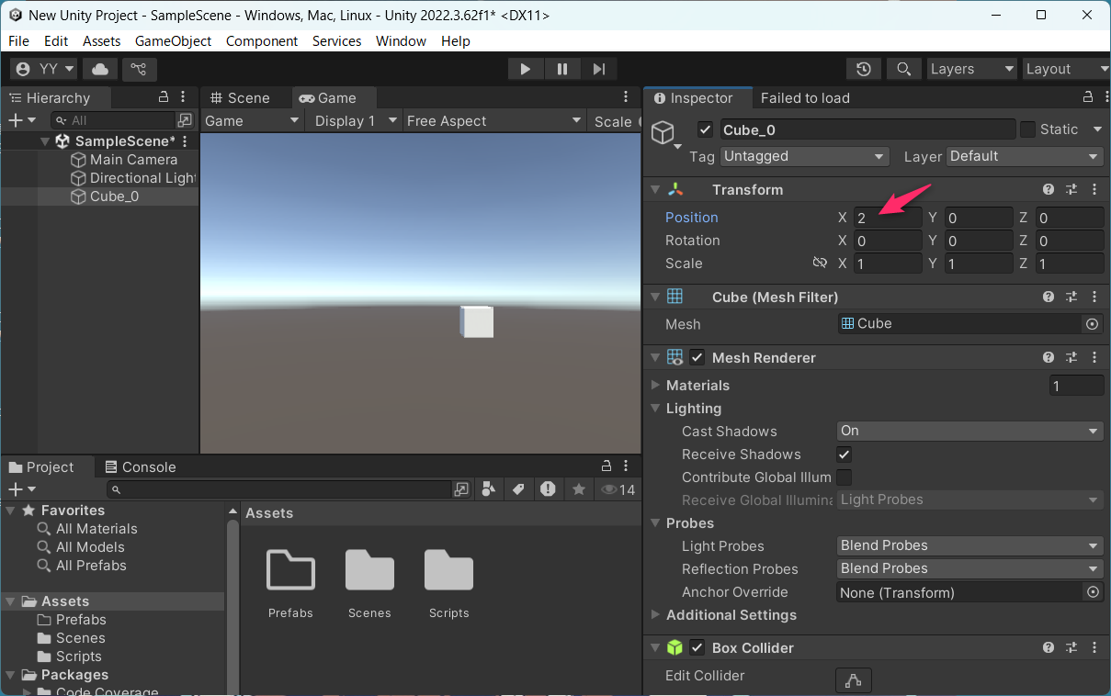Toggle the Receive Shadows checkbox
This screenshot has width=1111, height=696.
click(844, 455)
